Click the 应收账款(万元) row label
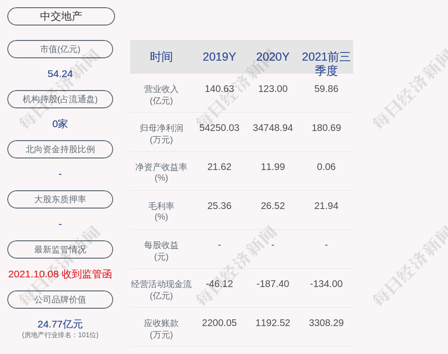This screenshot has width=448, height=354. coord(161,329)
